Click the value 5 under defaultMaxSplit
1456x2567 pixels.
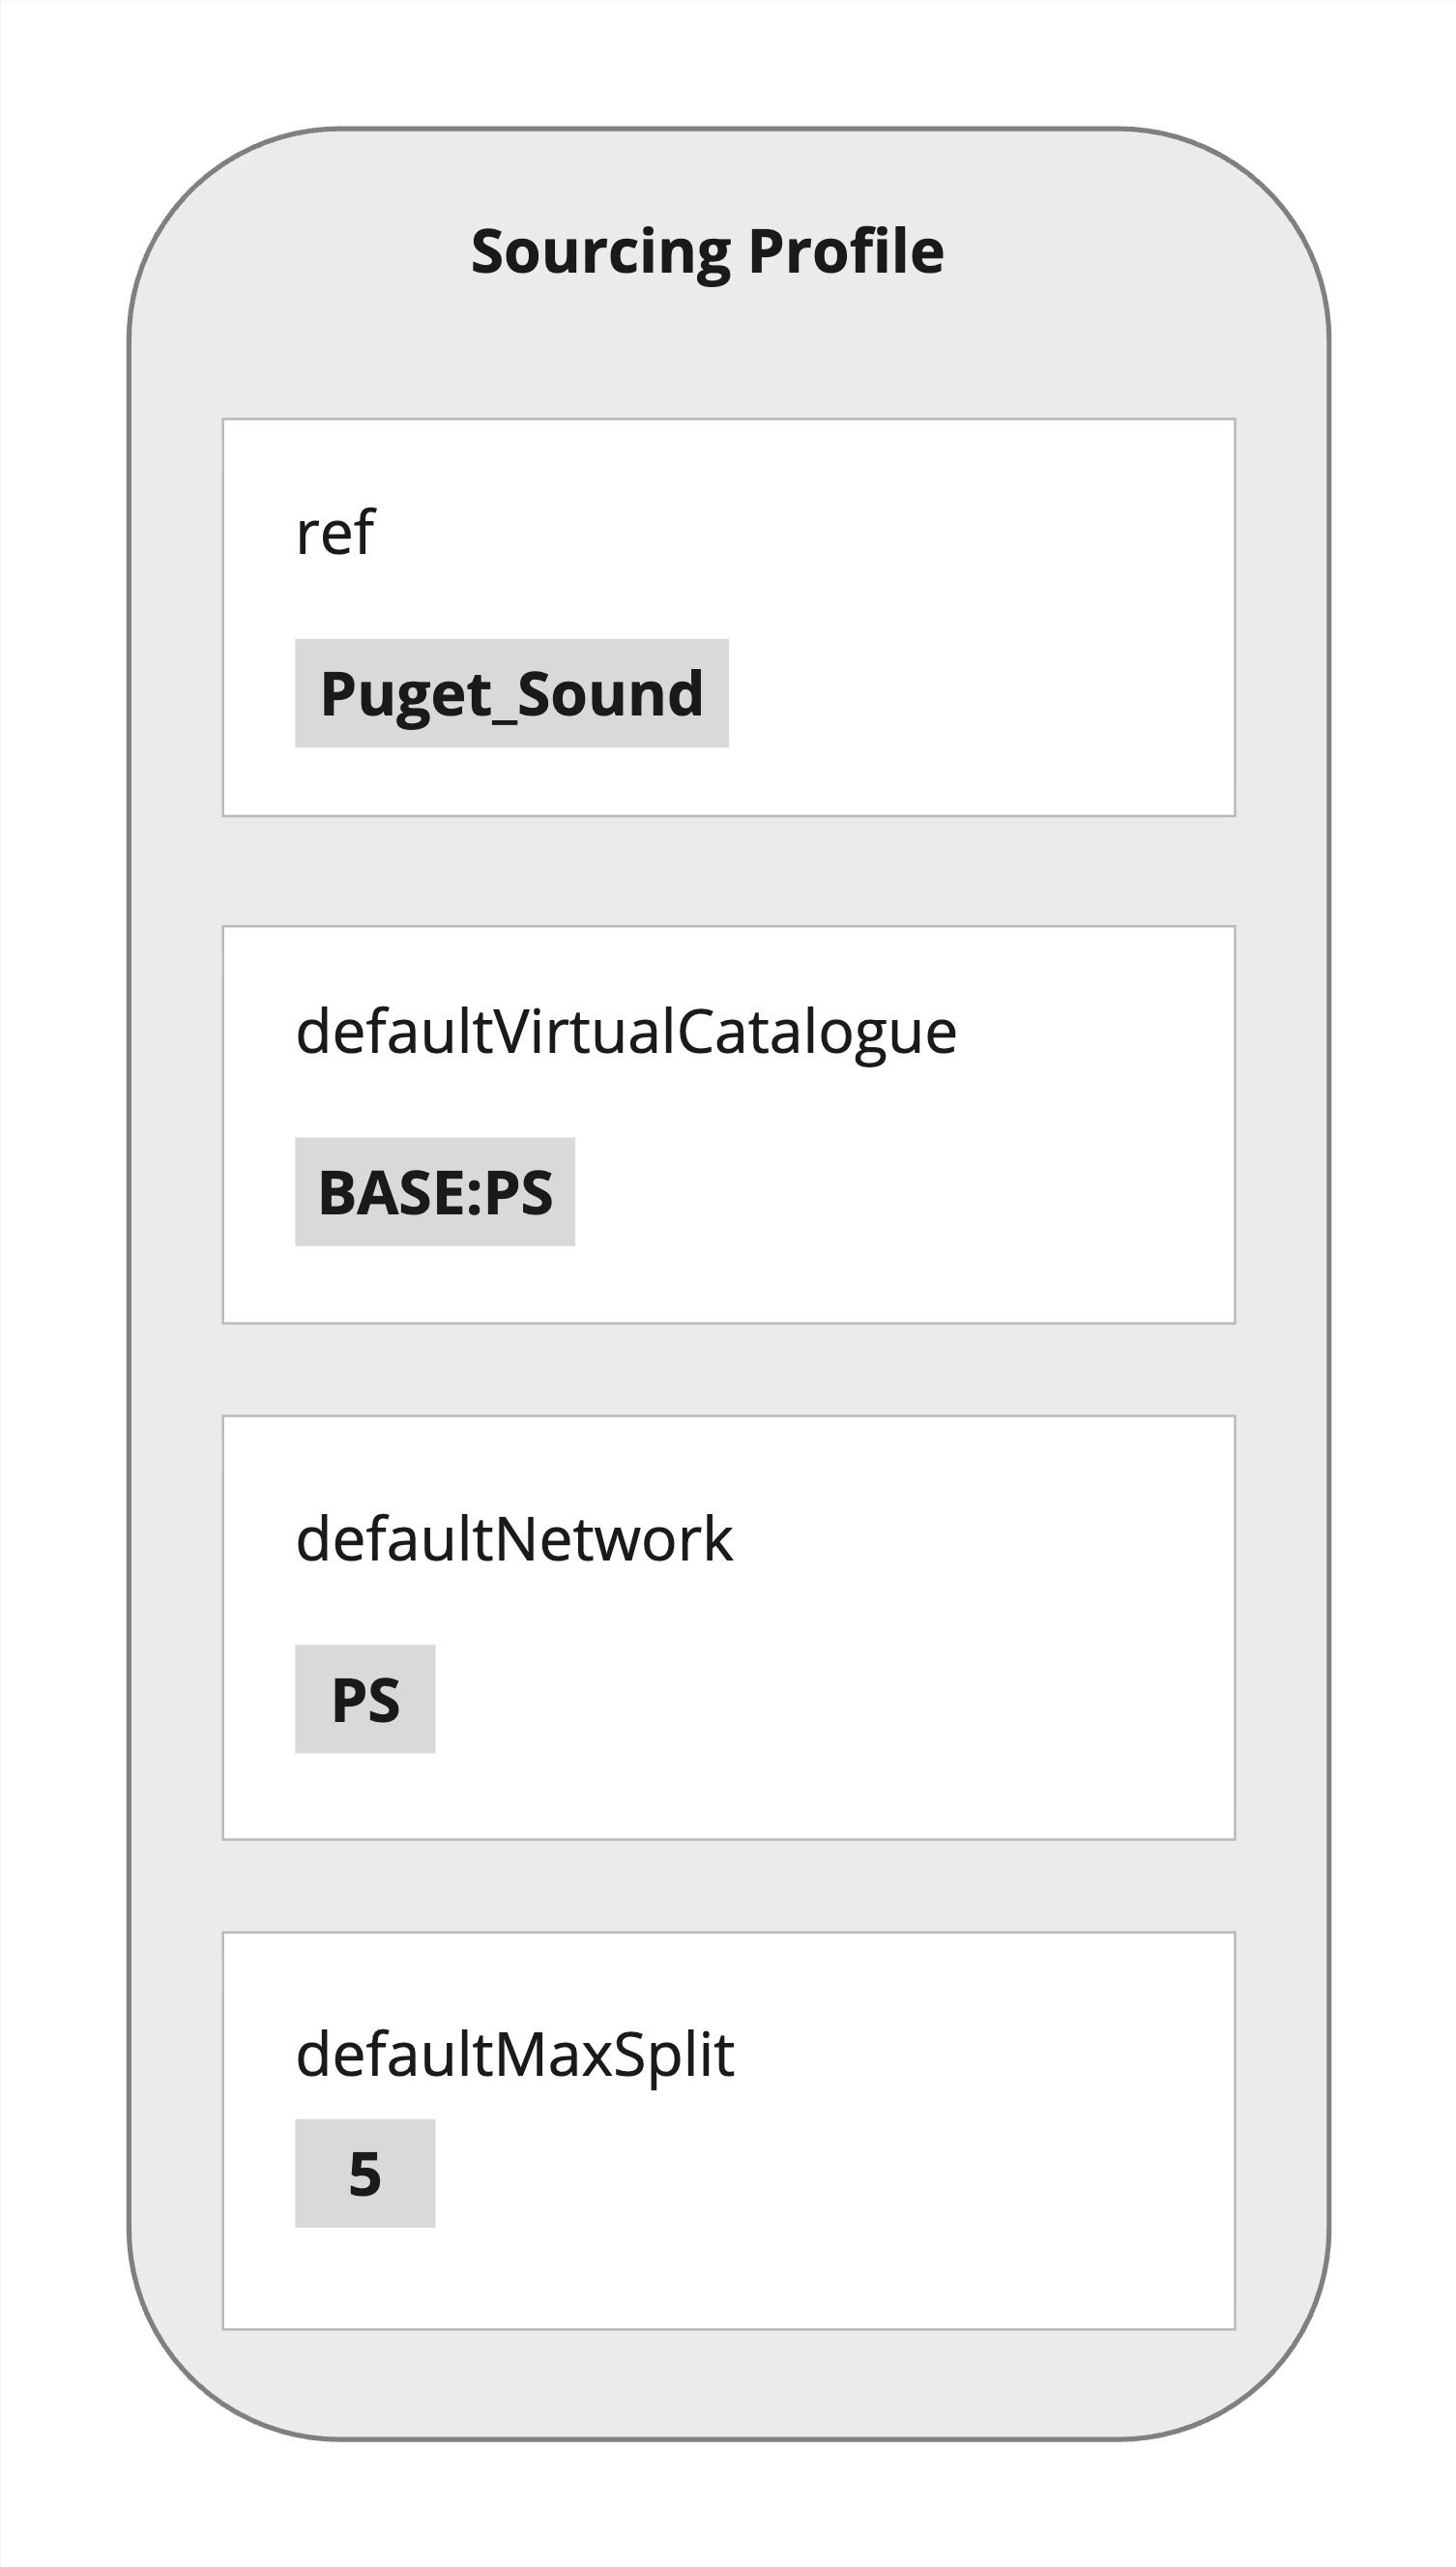coord(365,2174)
